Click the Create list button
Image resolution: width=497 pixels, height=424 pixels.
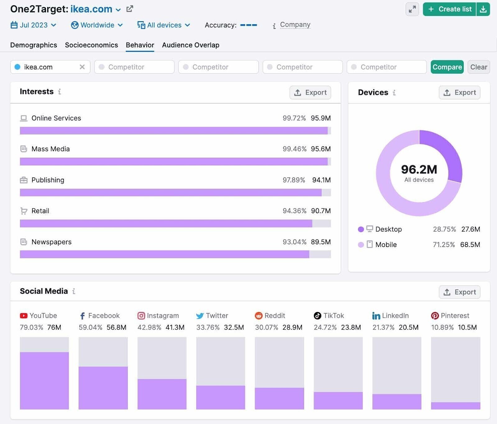(x=449, y=9)
